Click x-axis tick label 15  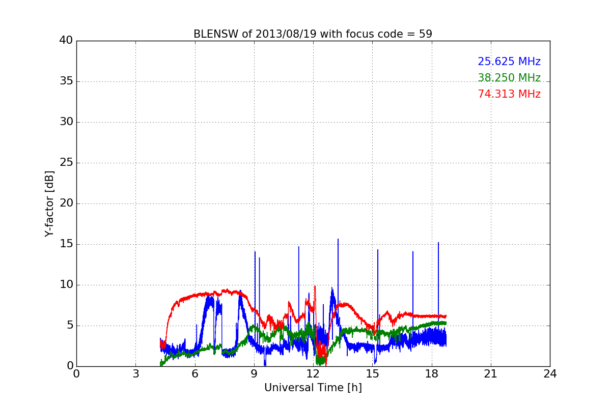click(372, 374)
